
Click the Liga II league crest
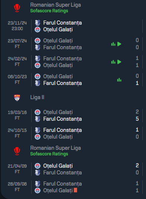17,98
